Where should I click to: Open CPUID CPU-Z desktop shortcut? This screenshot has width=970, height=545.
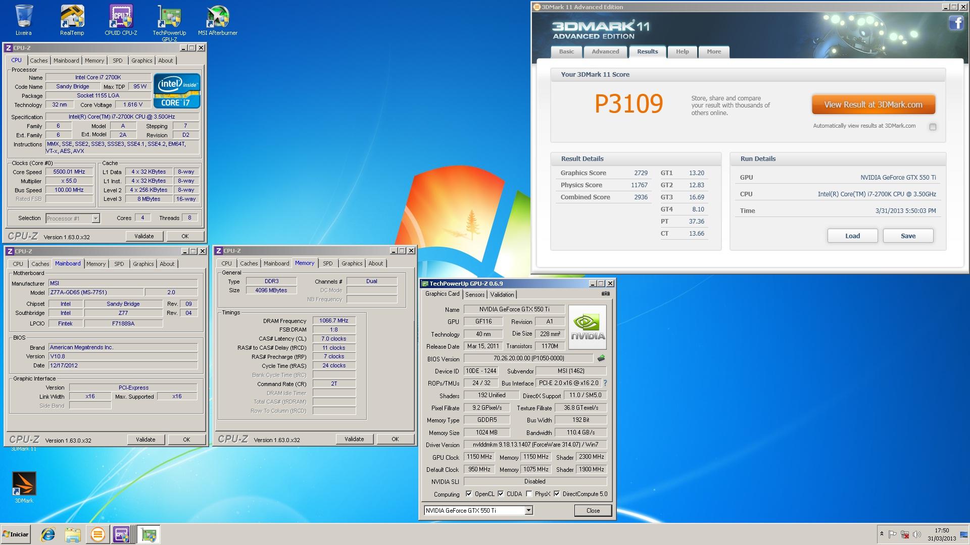[x=121, y=20]
